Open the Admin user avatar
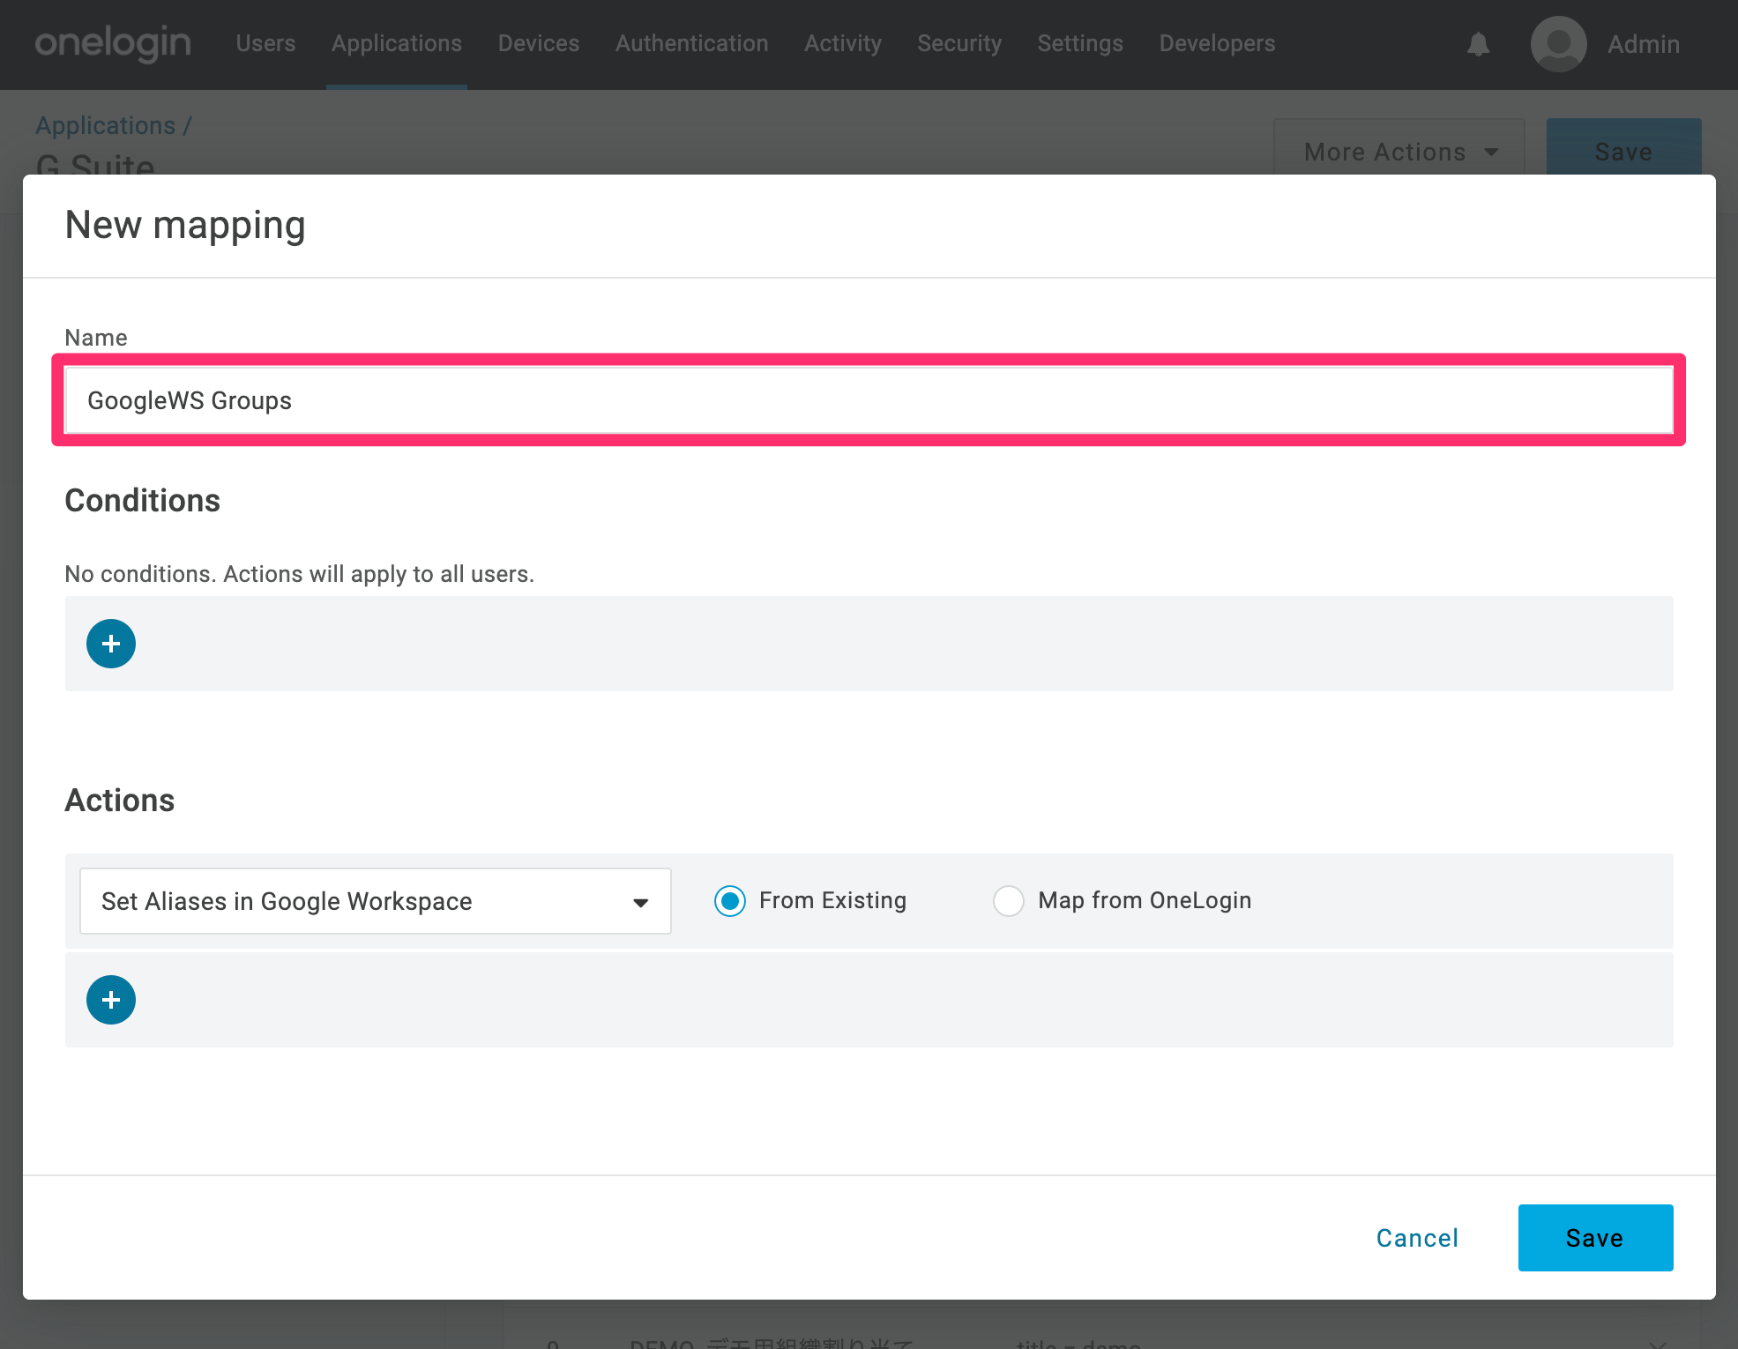1738x1349 pixels. tap(1559, 44)
